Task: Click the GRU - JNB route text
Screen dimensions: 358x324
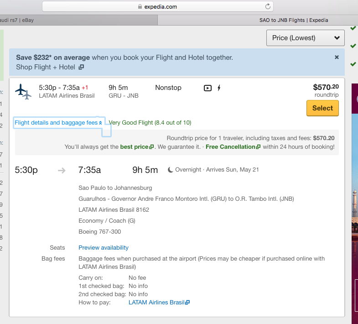Action: (124, 95)
